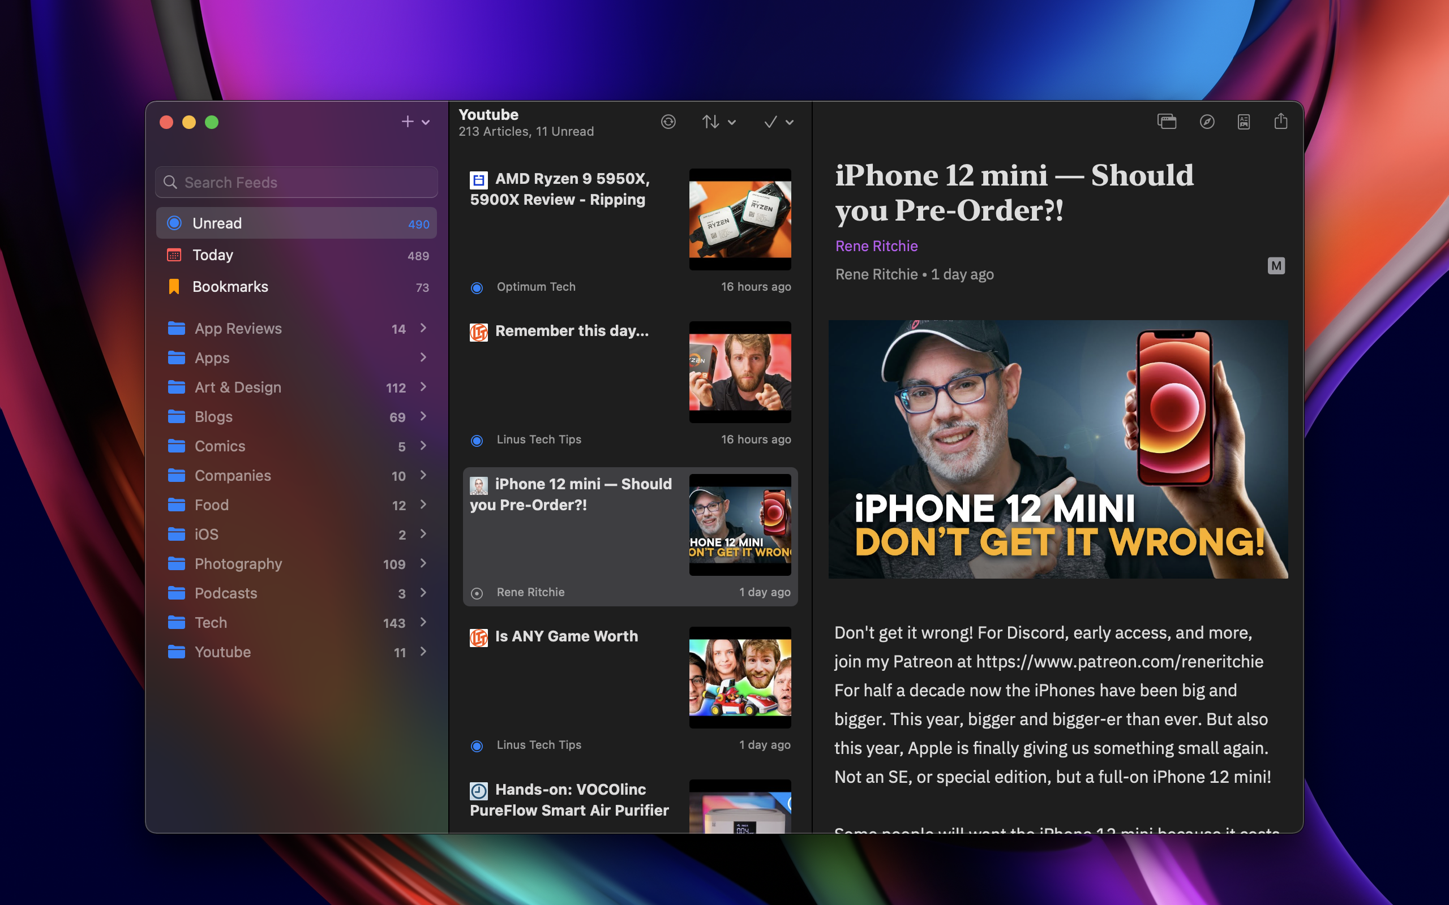Click the search magnifier icon

[x=170, y=182]
